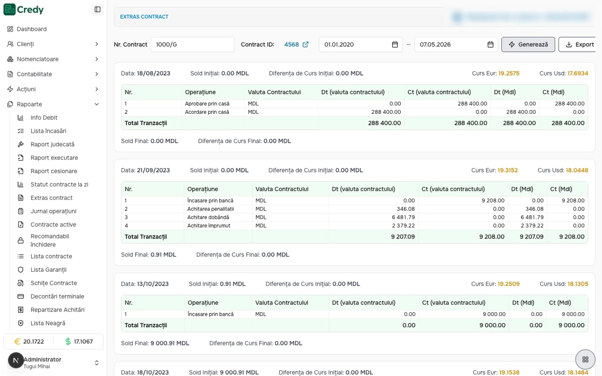Image resolution: width=602 pixels, height=376 pixels.
Task: Click the Generează button
Action: 528,45
